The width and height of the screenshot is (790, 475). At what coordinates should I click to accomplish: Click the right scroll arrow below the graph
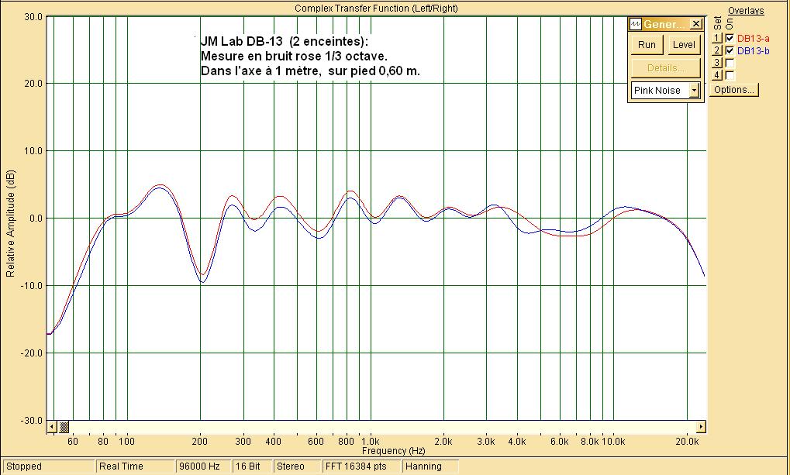pos(702,427)
